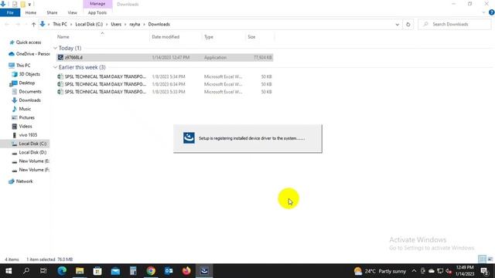495x278 pixels.
Task: Switch to large icons view icon
Action: click(490, 259)
